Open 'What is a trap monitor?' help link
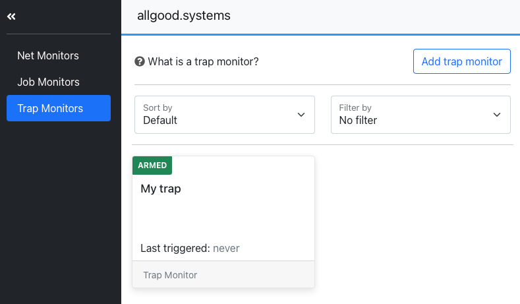This screenshot has height=304, width=520. [203, 61]
